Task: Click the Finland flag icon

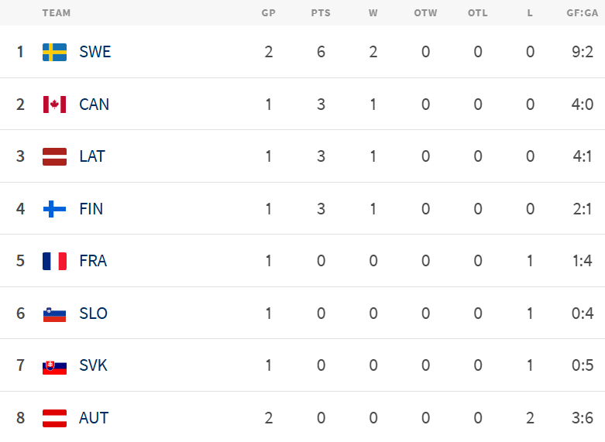Action: pyautogui.click(x=54, y=209)
